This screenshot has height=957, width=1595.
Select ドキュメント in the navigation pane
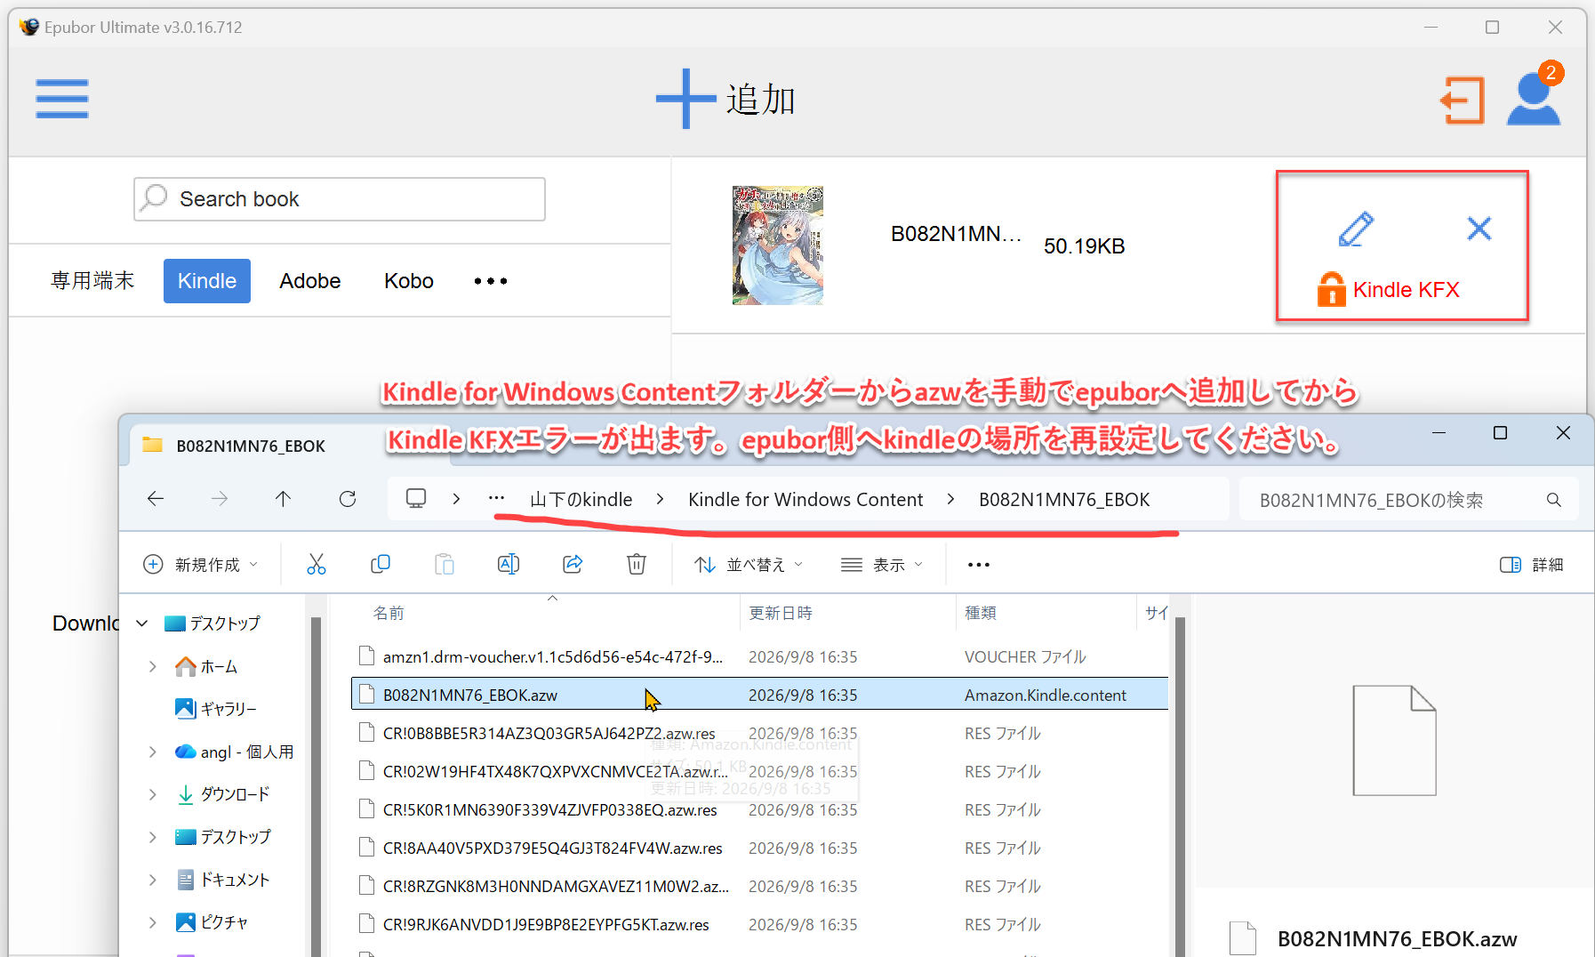(x=223, y=880)
